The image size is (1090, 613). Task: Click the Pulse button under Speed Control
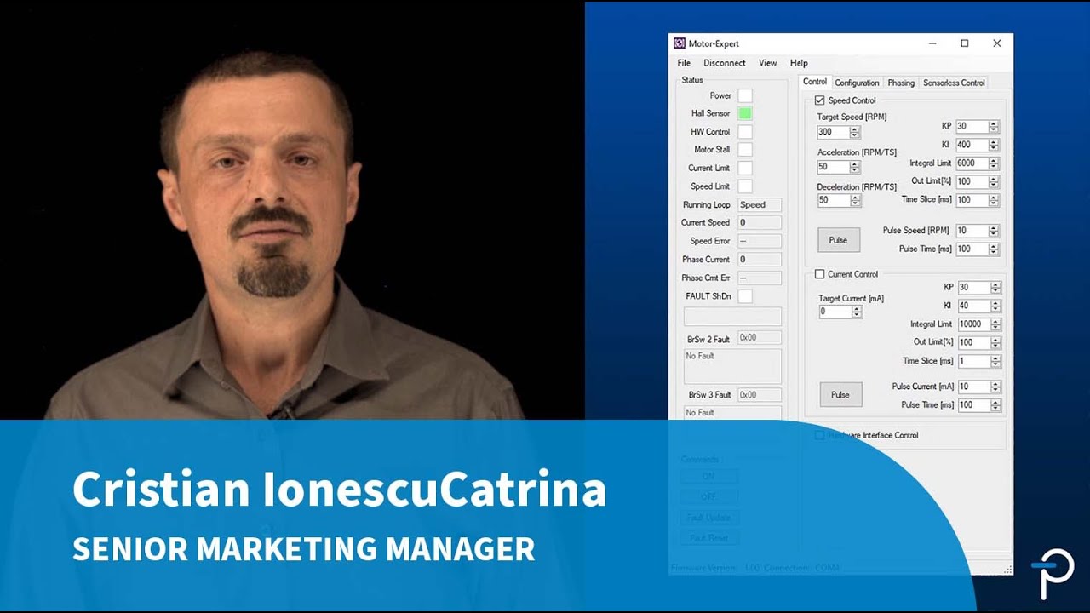point(839,240)
